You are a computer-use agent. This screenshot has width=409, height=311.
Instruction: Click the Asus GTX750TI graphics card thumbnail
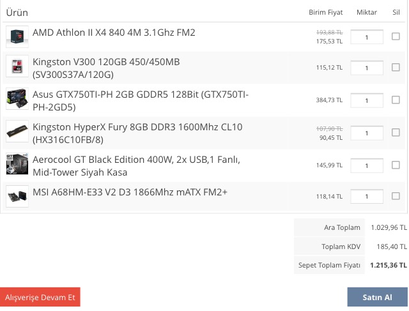tap(17, 99)
